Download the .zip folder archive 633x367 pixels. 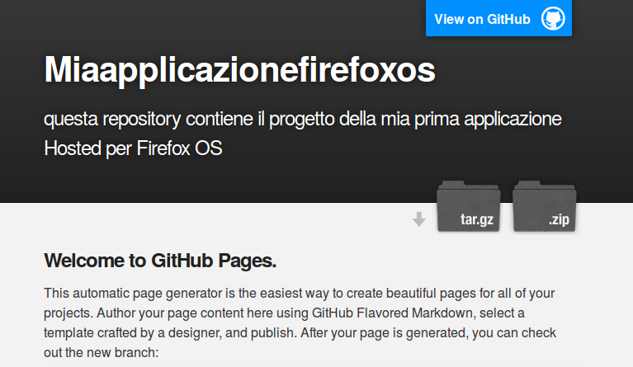tap(544, 206)
